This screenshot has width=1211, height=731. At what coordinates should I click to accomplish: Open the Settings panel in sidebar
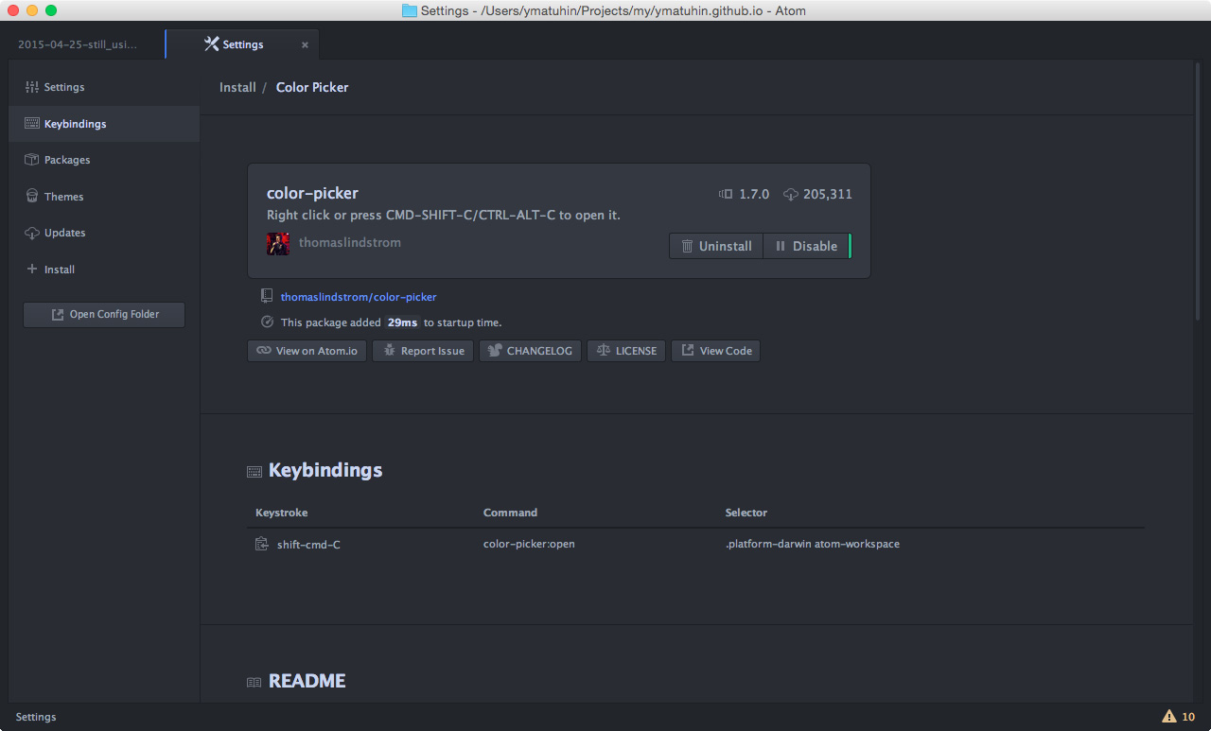[104, 87]
